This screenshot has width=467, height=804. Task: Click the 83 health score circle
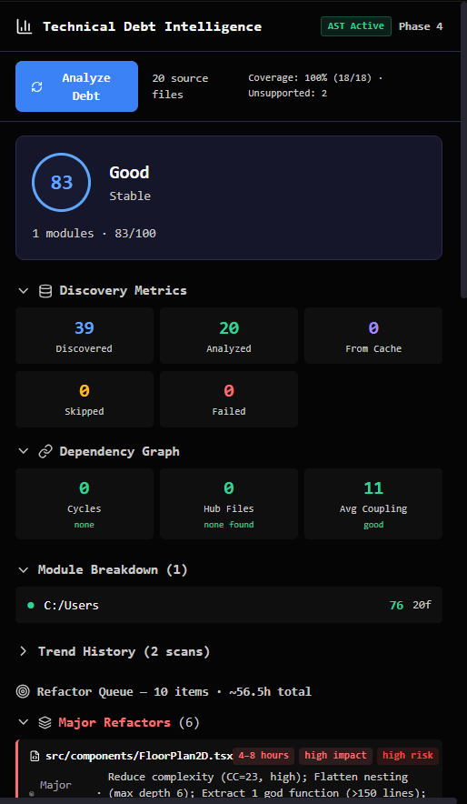coord(62,183)
